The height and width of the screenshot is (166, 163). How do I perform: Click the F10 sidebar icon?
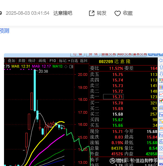161,115
